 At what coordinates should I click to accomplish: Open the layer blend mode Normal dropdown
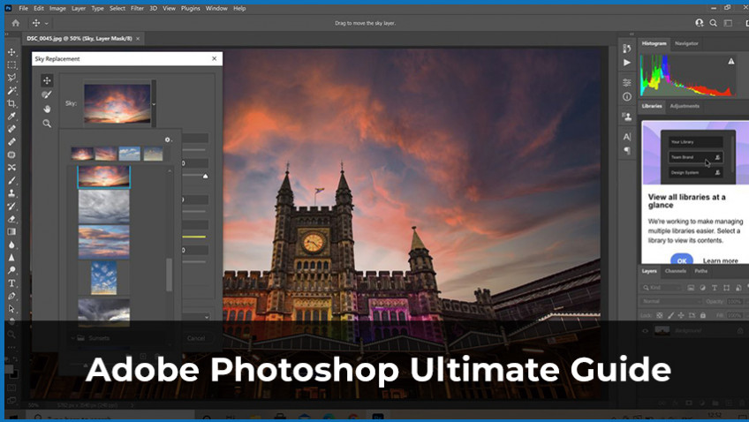pos(671,301)
